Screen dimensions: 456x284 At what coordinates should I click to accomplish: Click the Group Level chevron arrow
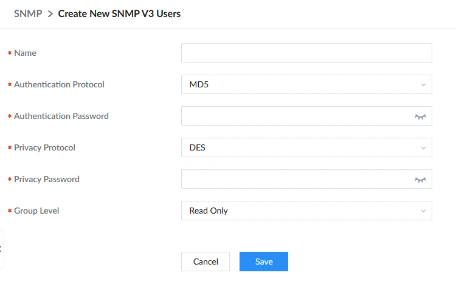click(423, 211)
